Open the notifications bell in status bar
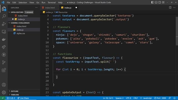The image size is (178, 100). click(x=174, y=98)
